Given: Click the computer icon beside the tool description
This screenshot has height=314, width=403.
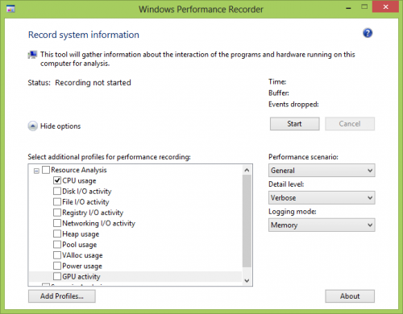Looking at the screenshot, I should pyautogui.click(x=32, y=55).
